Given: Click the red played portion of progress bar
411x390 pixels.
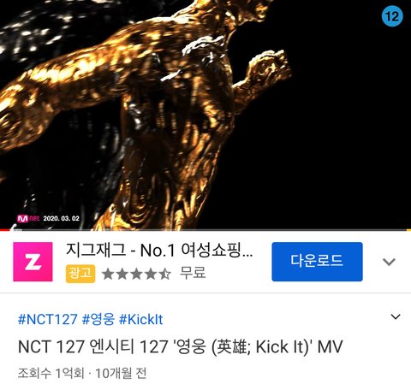Looking at the screenshot, I should point(5,230).
